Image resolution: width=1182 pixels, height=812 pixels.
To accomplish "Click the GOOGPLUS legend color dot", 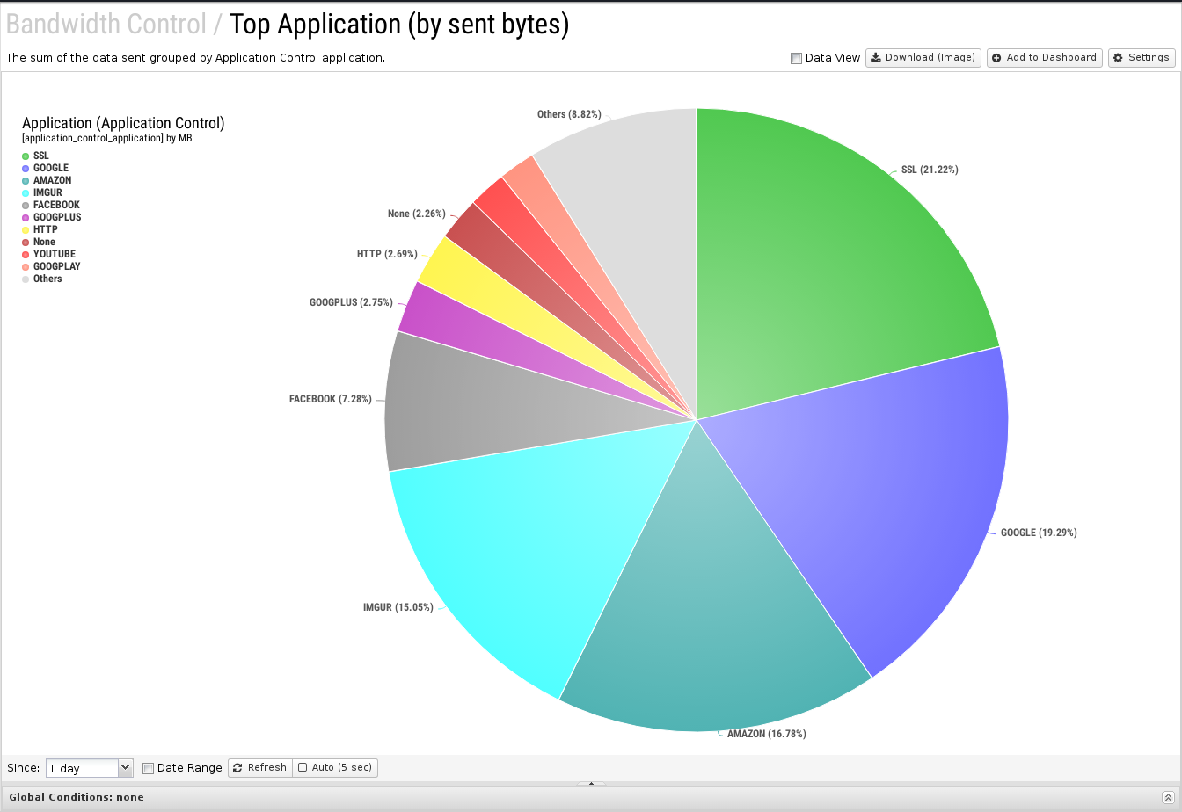I will click(x=26, y=217).
